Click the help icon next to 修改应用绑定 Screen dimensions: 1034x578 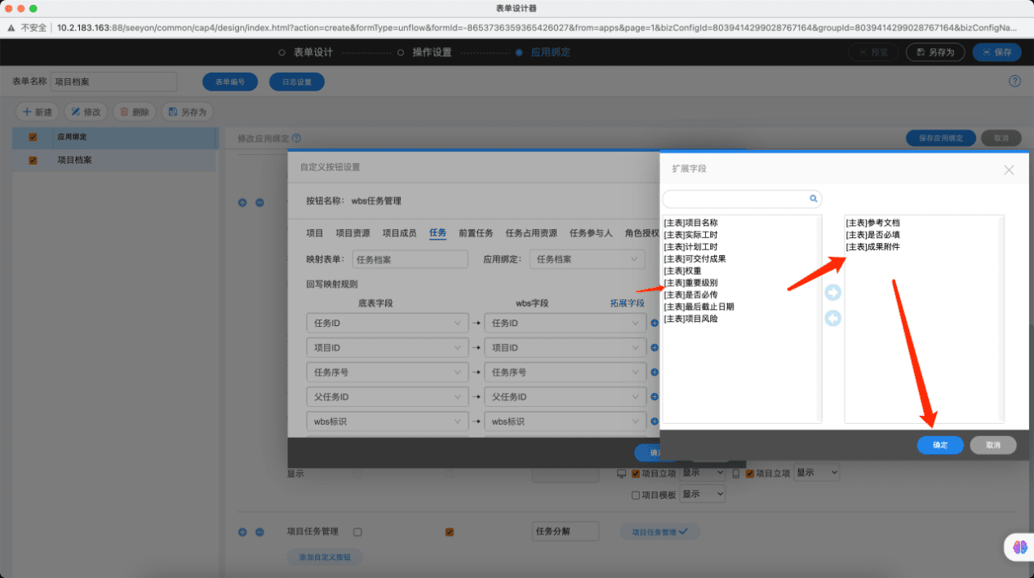tap(296, 139)
